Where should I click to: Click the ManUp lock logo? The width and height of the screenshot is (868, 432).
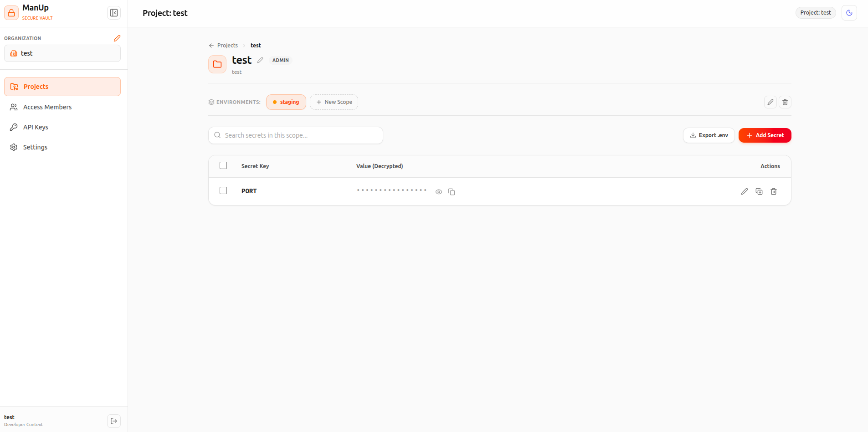pos(11,13)
